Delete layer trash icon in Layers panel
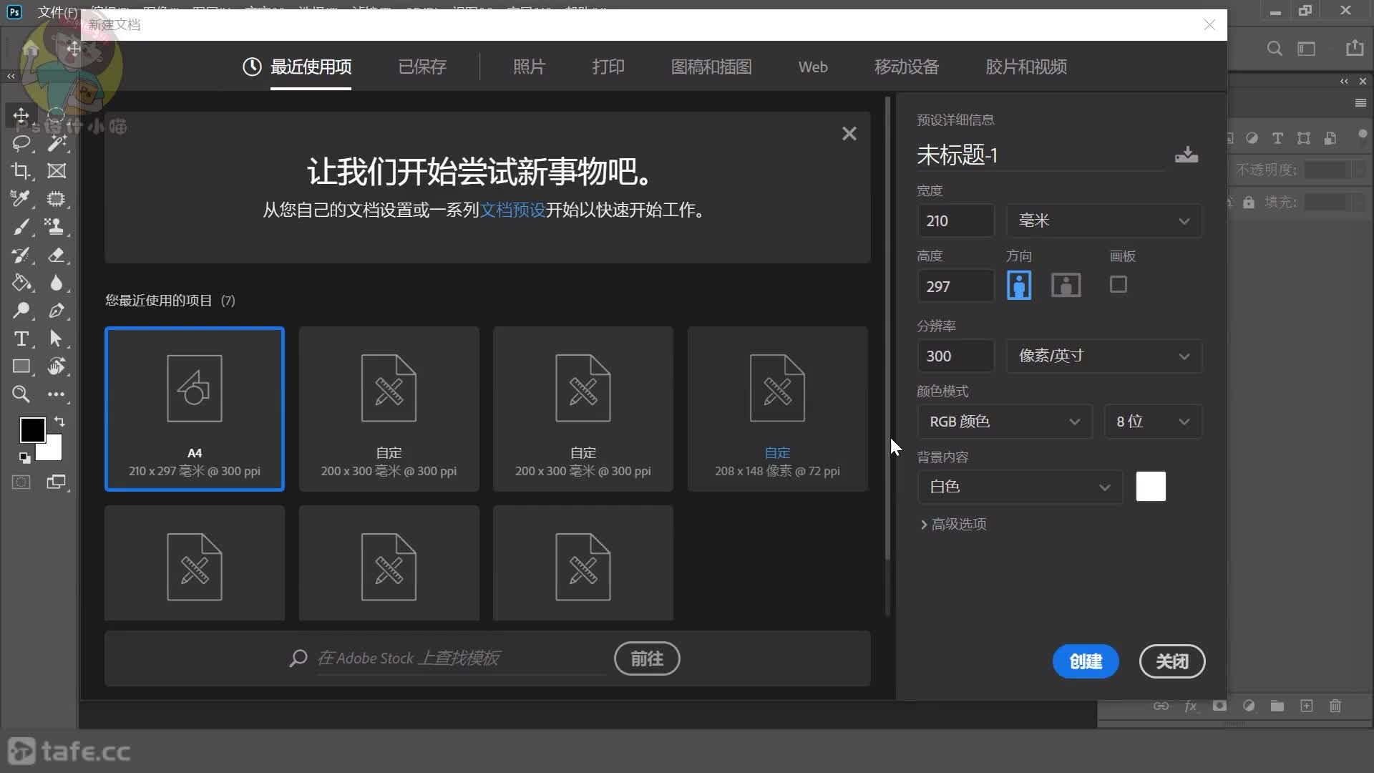1374x773 pixels. coord(1335,706)
